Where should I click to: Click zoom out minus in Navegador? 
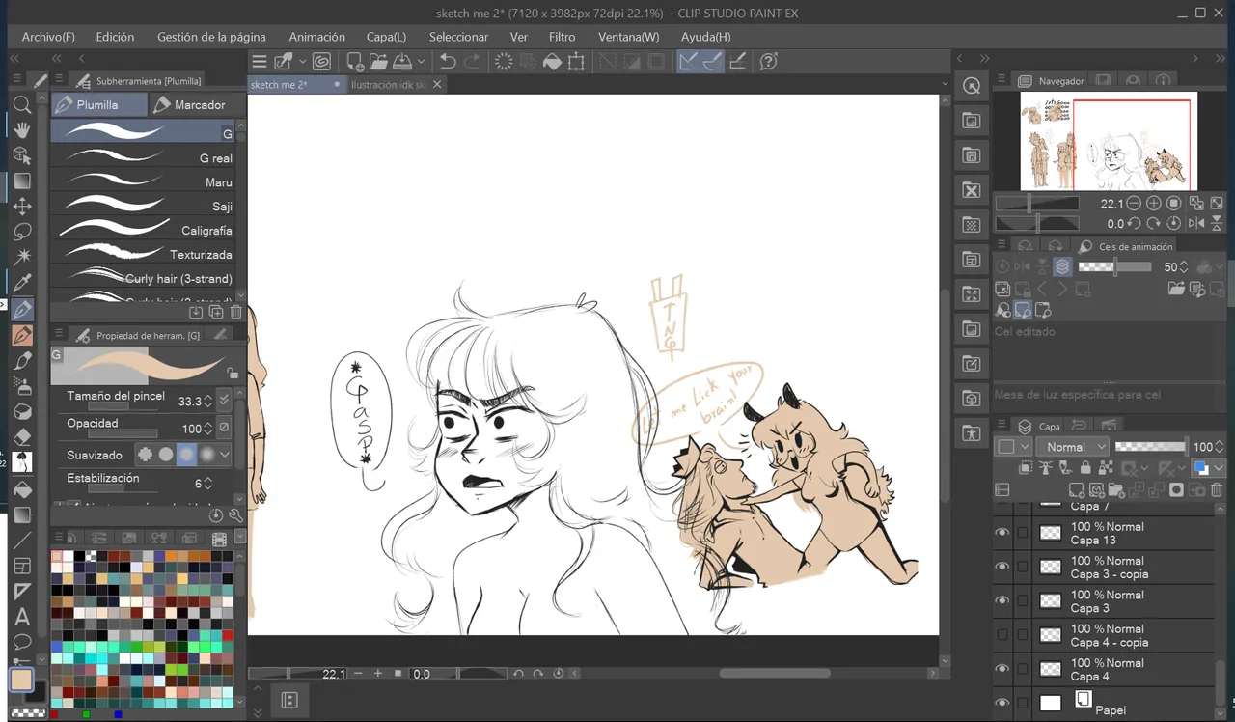tap(1134, 204)
